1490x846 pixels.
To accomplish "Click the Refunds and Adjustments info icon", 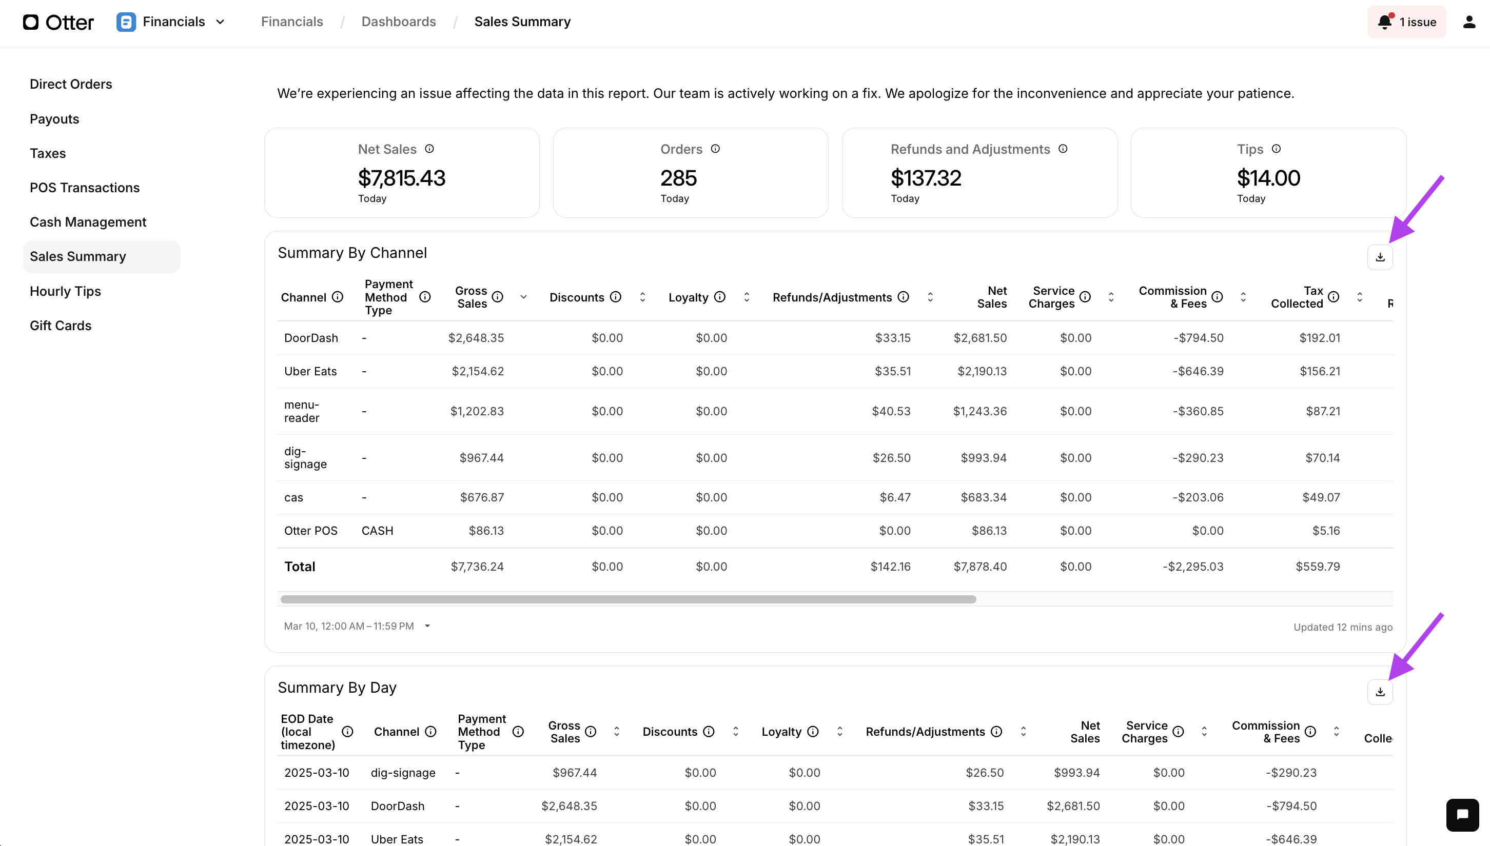I will (x=1063, y=149).
